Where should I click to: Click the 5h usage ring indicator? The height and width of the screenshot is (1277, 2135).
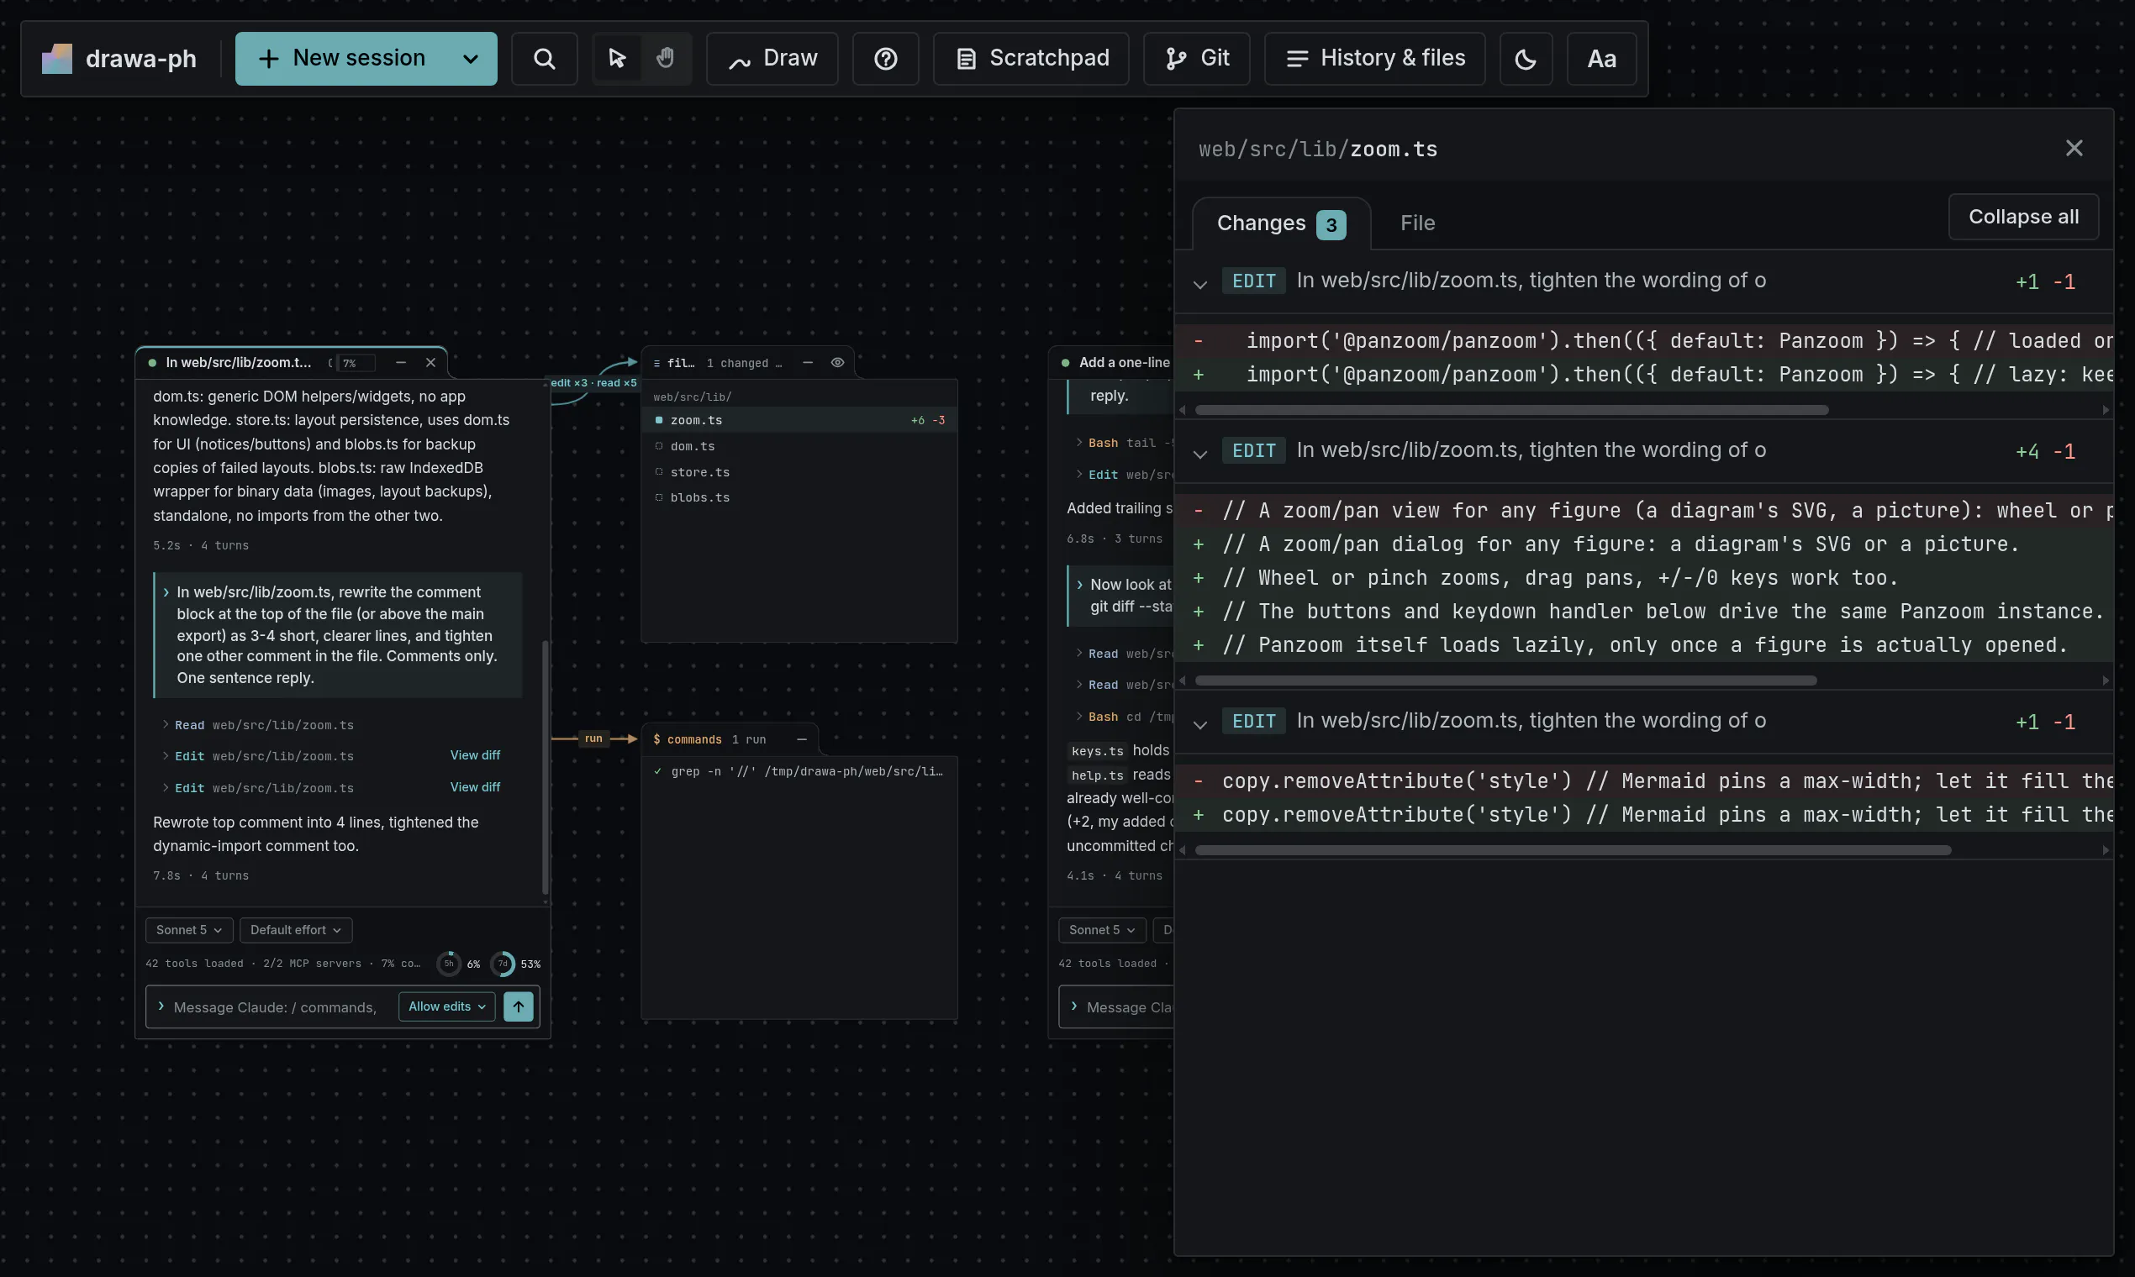pyautogui.click(x=449, y=964)
